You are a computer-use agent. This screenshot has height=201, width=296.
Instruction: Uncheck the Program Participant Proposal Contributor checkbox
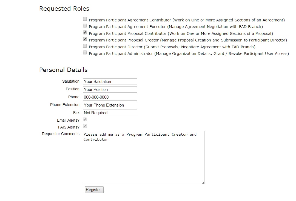point(85,33)
